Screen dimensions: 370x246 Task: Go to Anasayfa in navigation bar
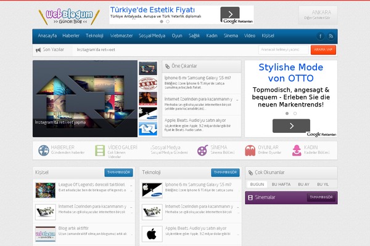click(x=47, y=36)
